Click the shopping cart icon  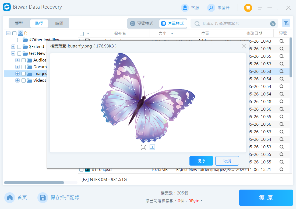pos(248,8)
